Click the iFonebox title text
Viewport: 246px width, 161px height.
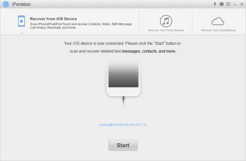pos(21,4)
